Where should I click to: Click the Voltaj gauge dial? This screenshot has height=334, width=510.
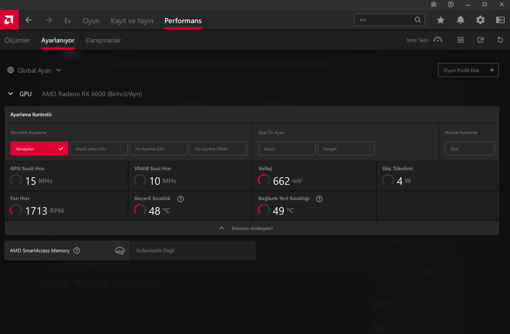(264, 180)
